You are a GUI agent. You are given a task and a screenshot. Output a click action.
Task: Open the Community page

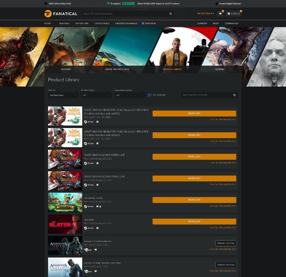(x=232, y=23)
